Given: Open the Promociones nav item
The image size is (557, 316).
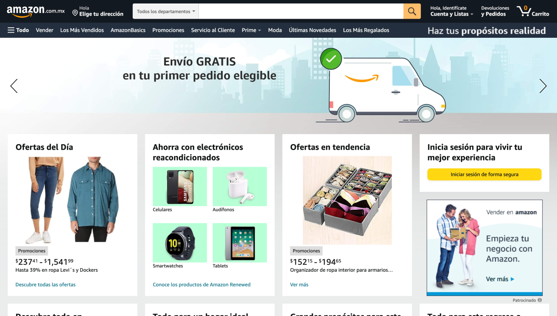Looking at the screenshot, I should pyautogui.click(x=168, y=30).
